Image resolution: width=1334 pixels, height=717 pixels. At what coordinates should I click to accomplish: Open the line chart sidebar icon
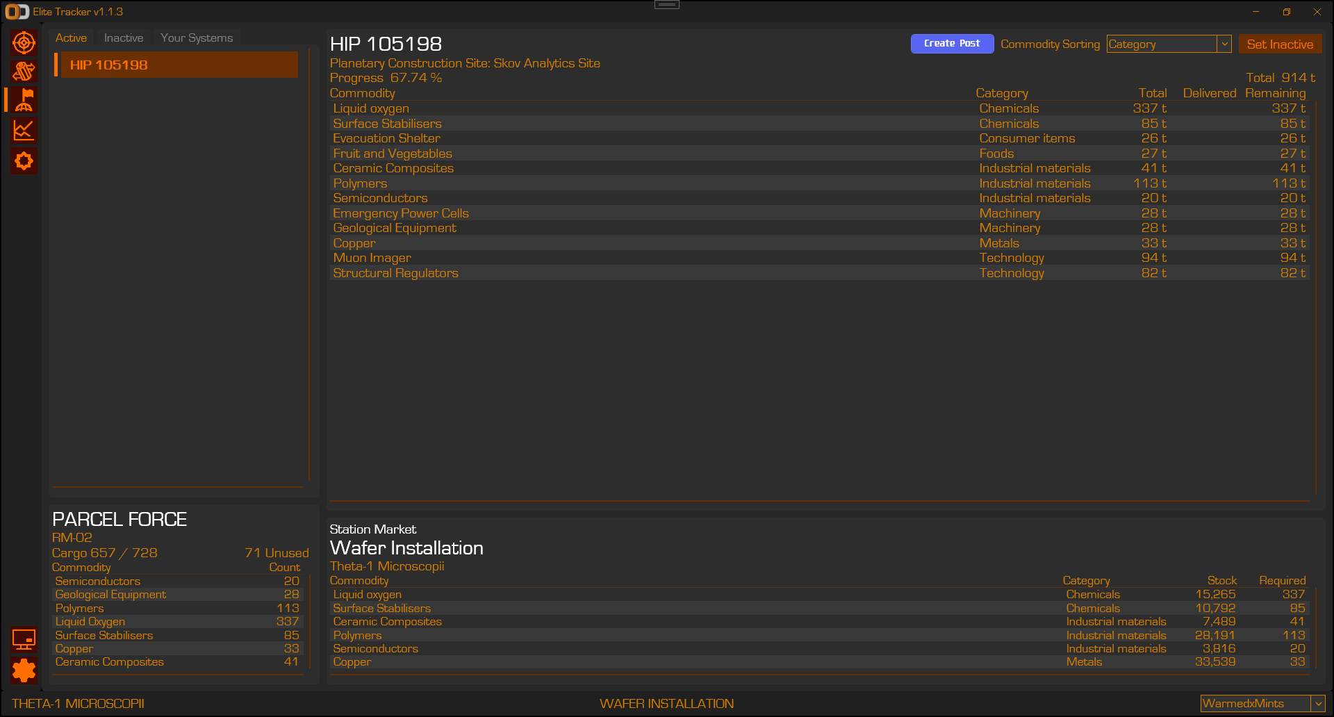point(24,131)
